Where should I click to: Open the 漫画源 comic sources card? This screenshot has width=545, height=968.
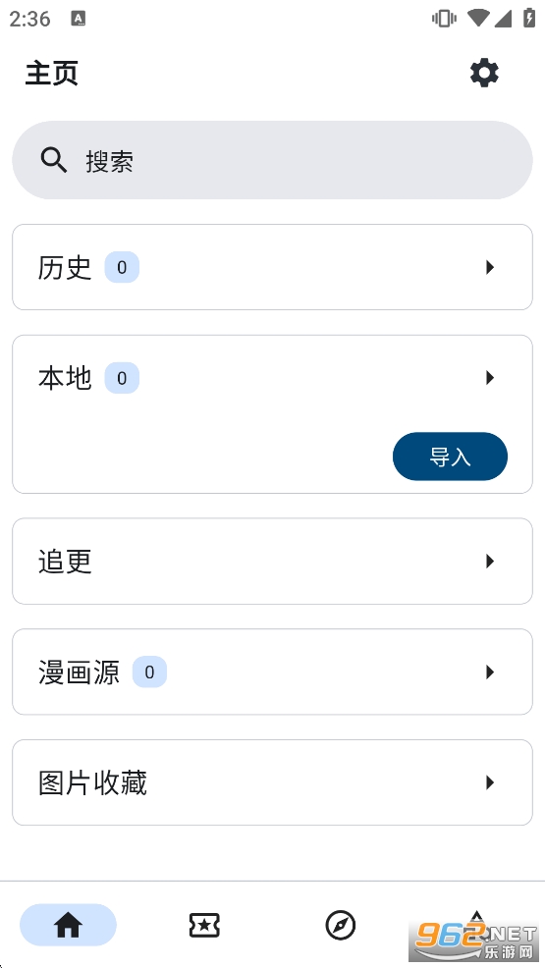click(x=272, y=672)
